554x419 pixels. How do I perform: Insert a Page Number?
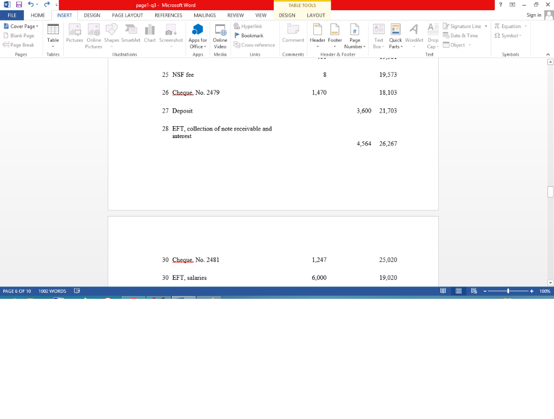(355, 36)
